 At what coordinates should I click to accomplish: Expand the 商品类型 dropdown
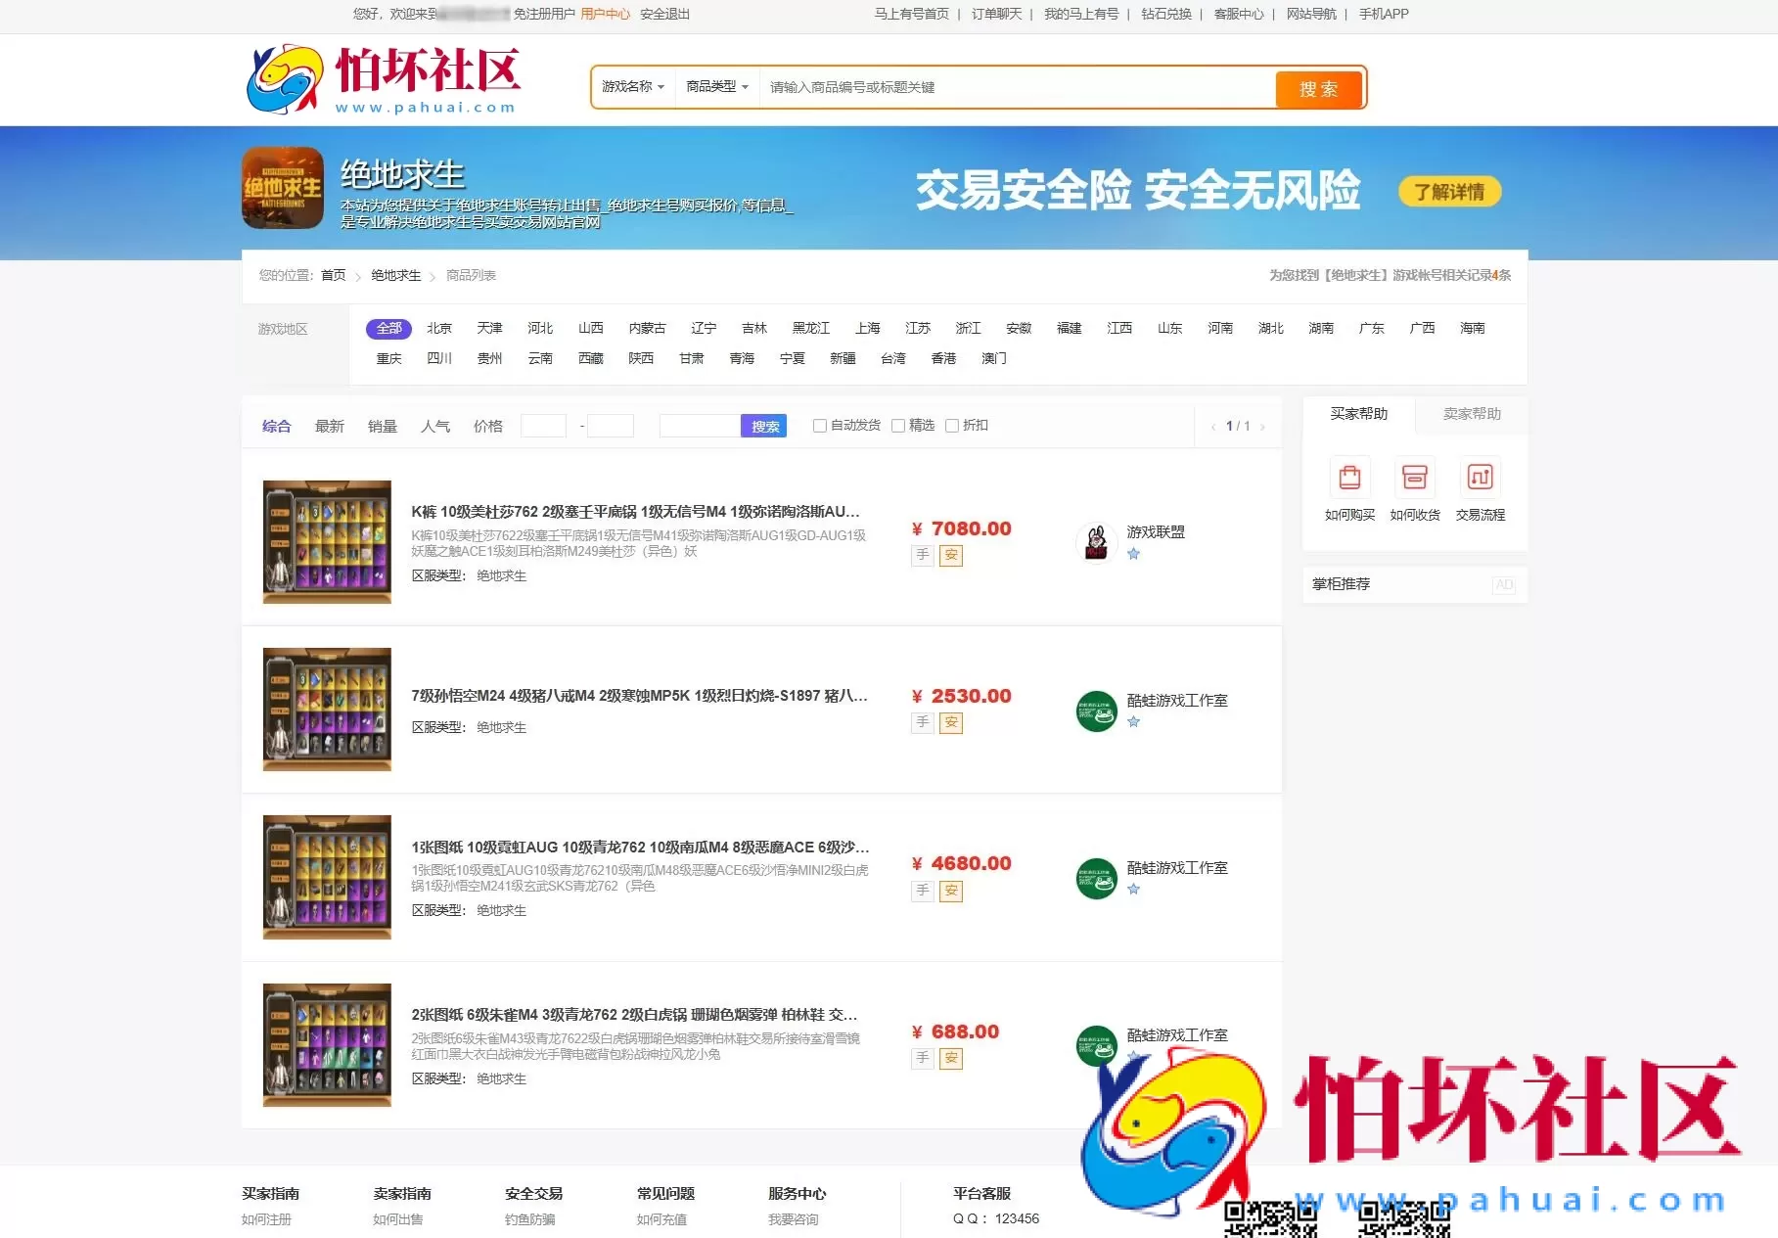click(x=715, y=87)
